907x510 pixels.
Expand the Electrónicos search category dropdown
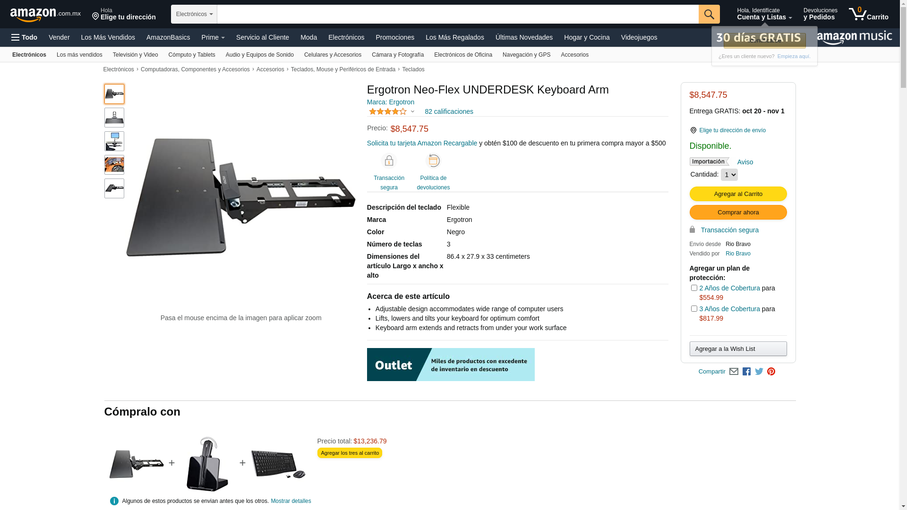[194, 14]
